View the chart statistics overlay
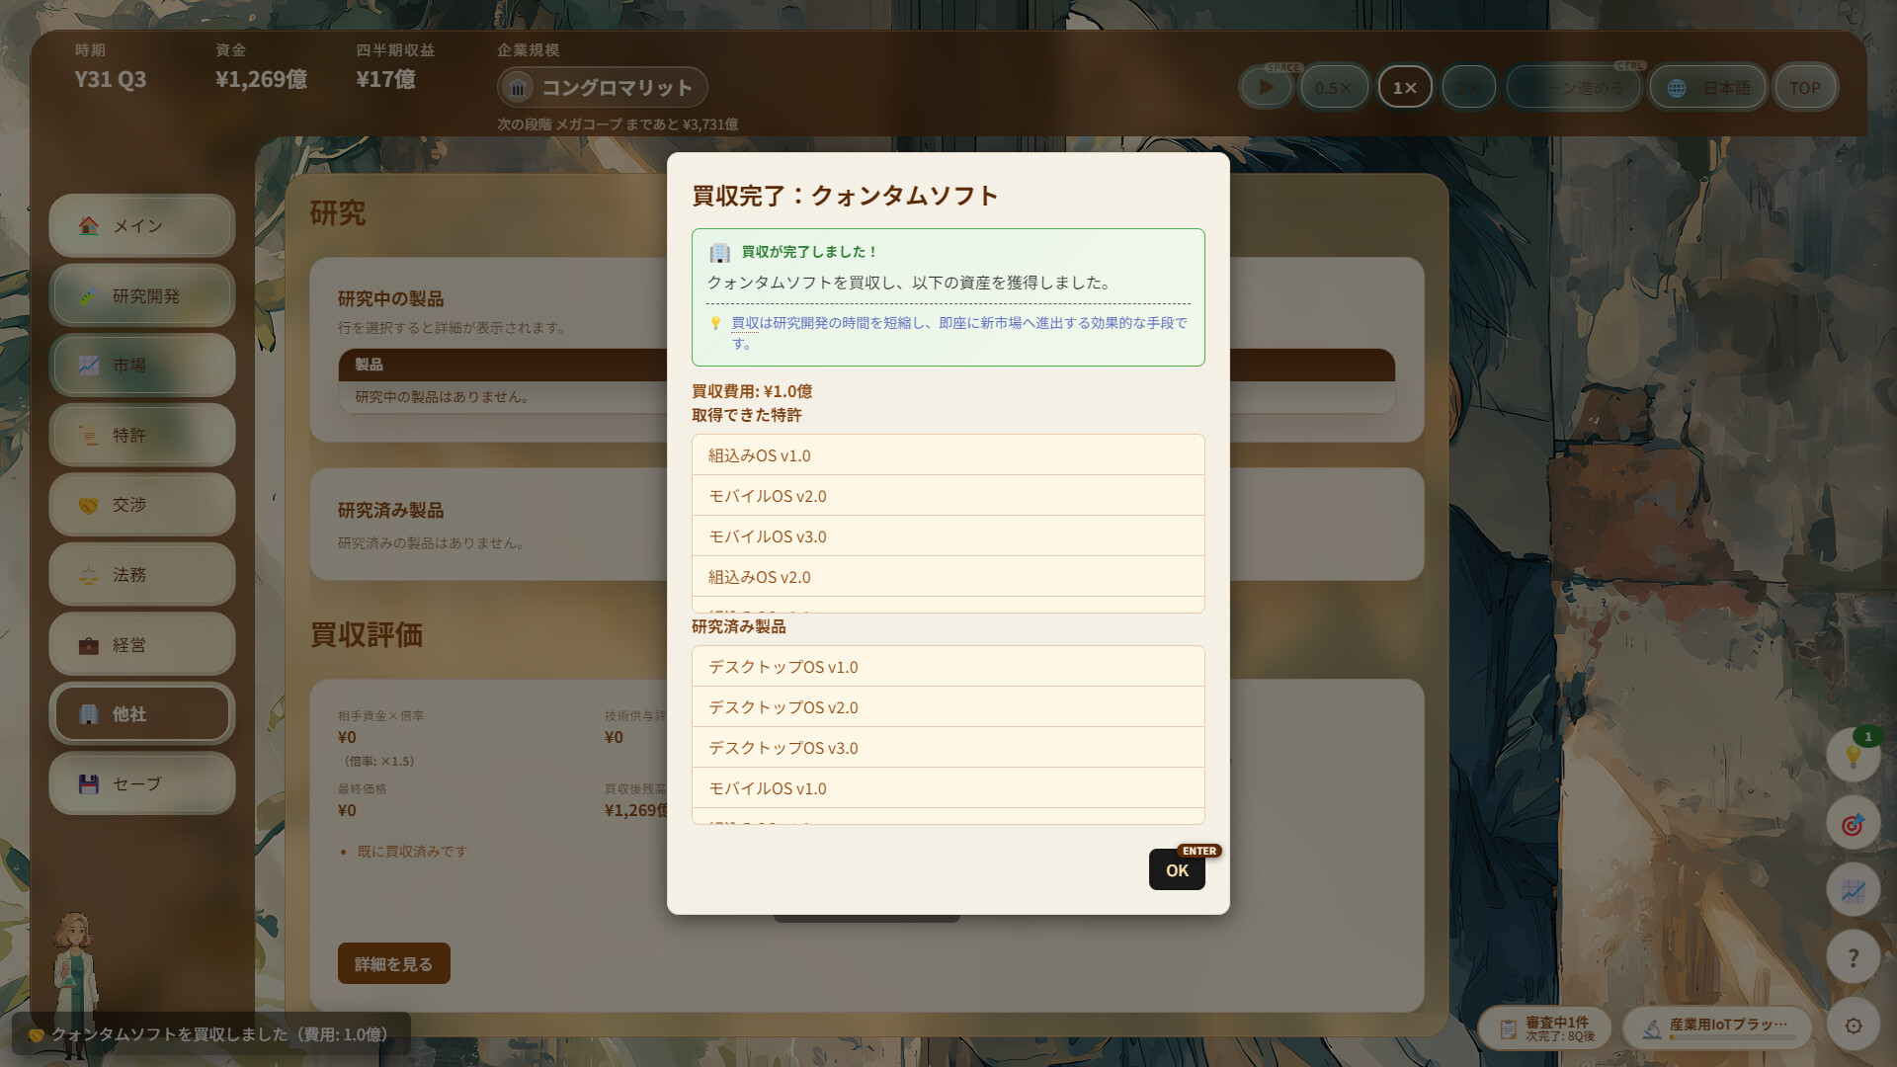The image size is (1897, 1067). click(1854, 890)
